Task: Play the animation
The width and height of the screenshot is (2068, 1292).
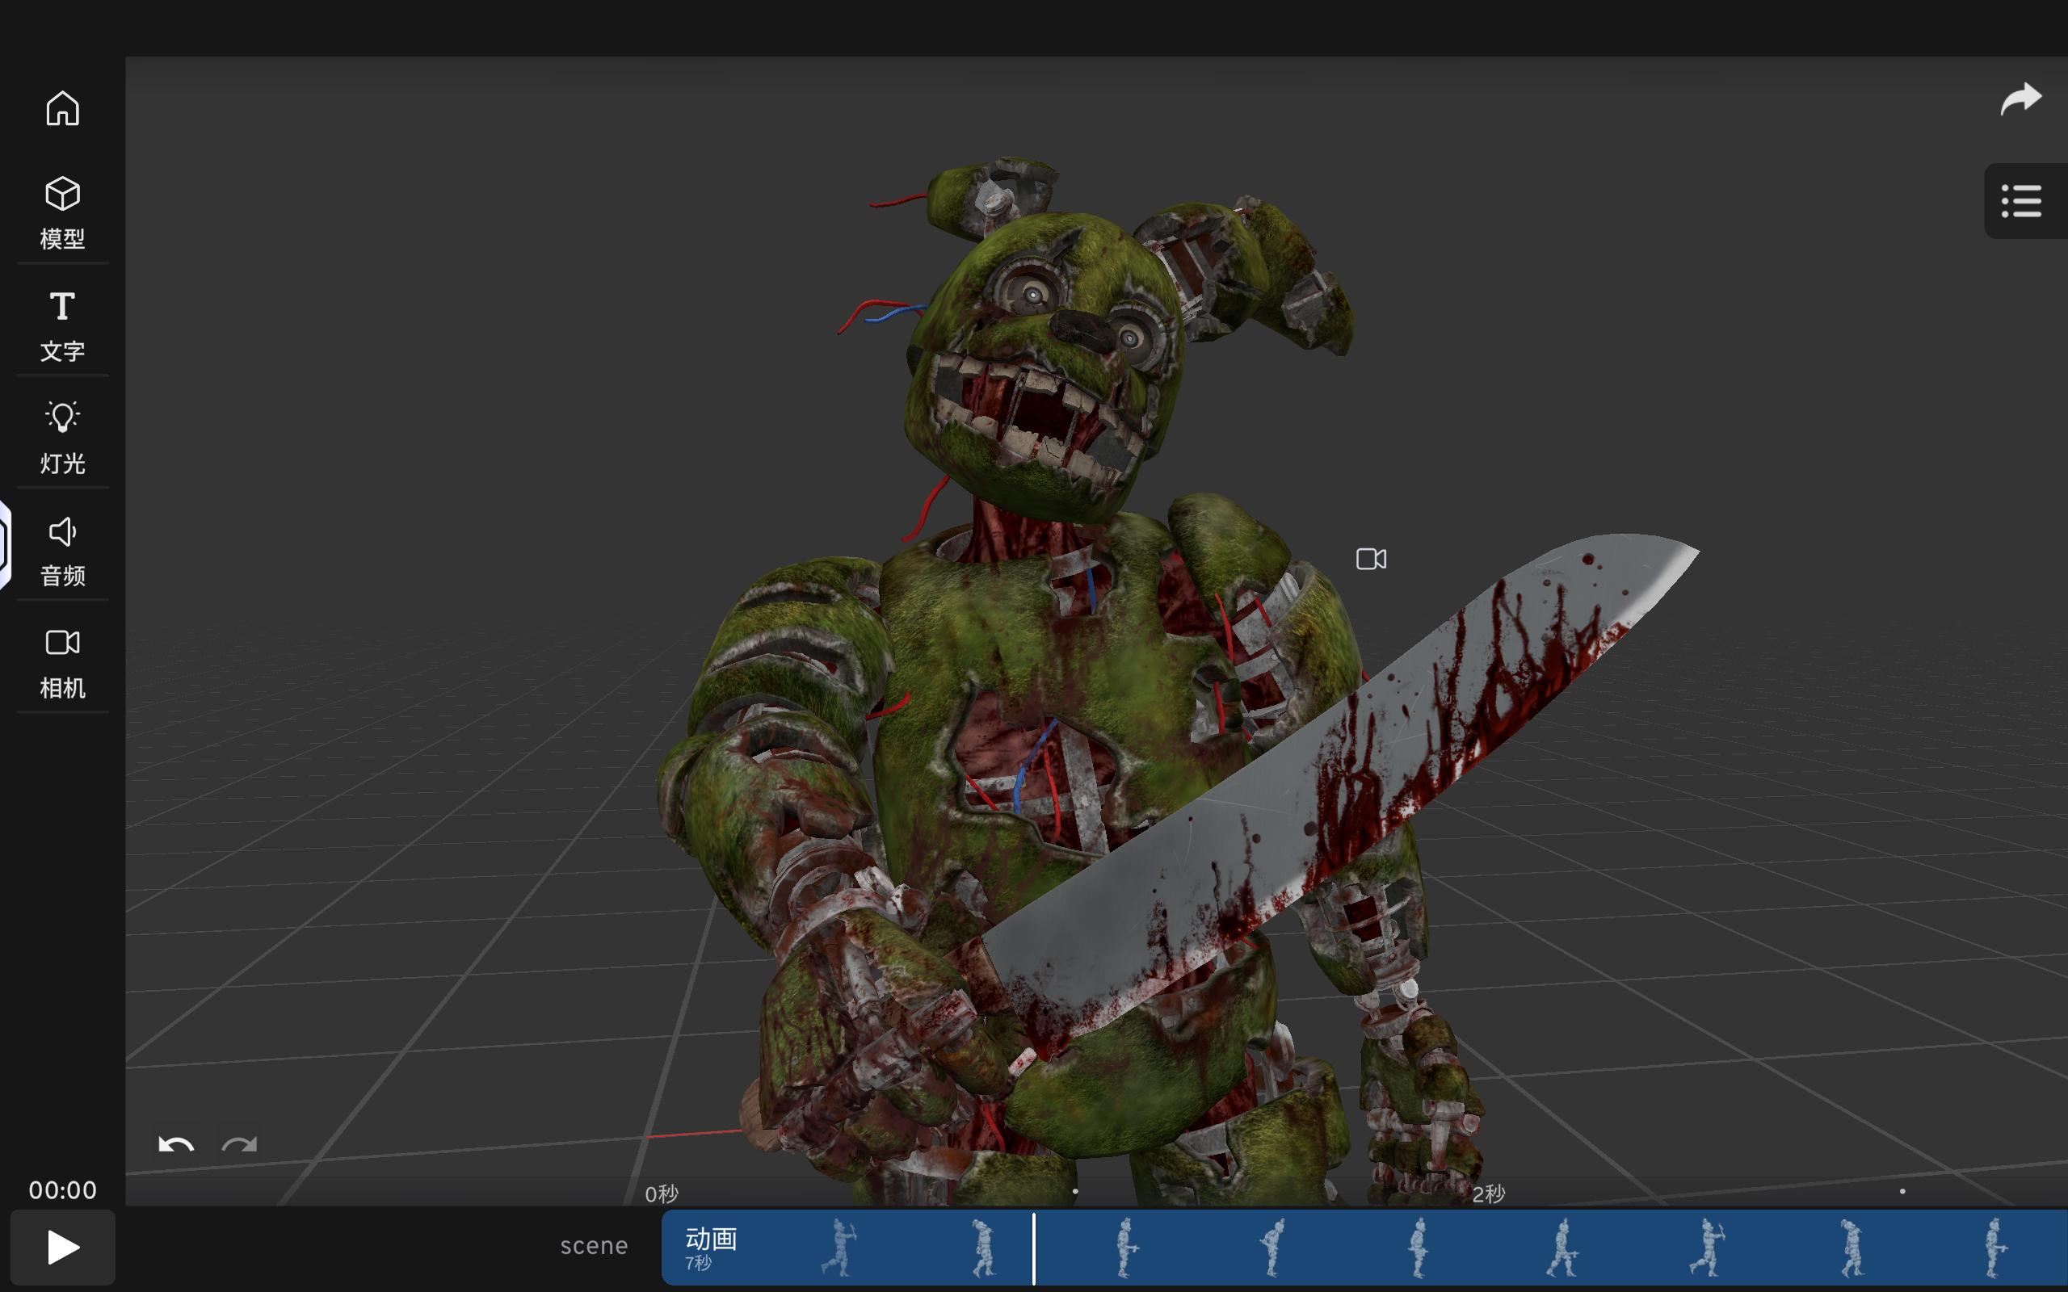Action: click(x=62, y=1248)
